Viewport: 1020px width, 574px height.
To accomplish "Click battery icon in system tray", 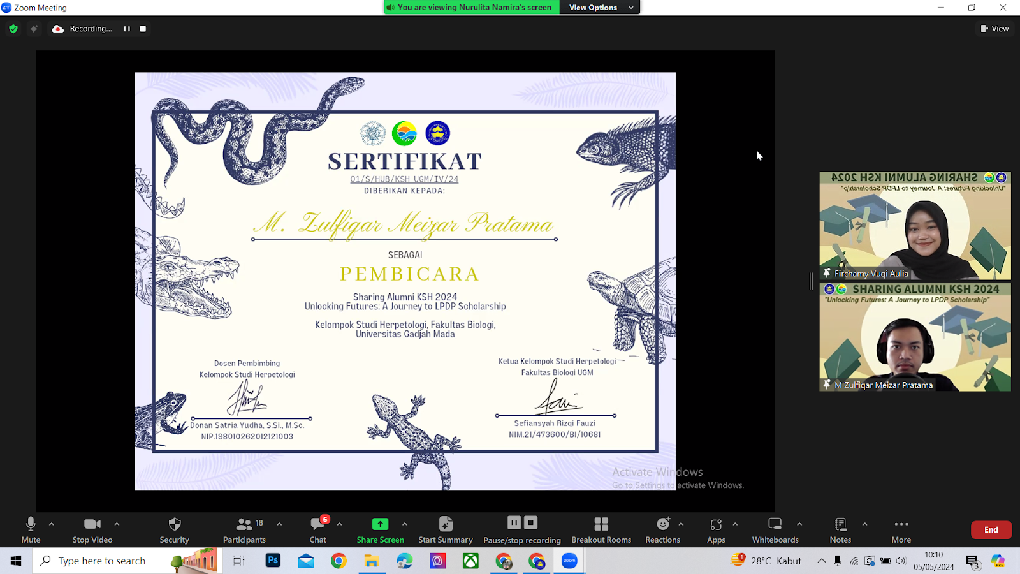I will (x=885, y=561).
